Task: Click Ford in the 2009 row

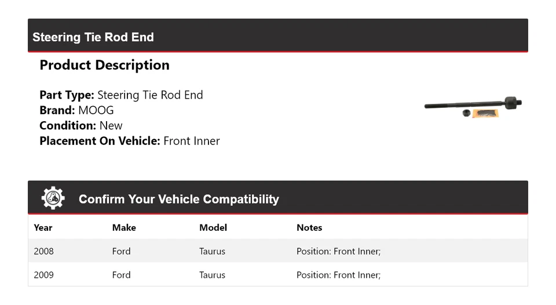Action: [122, 275]
